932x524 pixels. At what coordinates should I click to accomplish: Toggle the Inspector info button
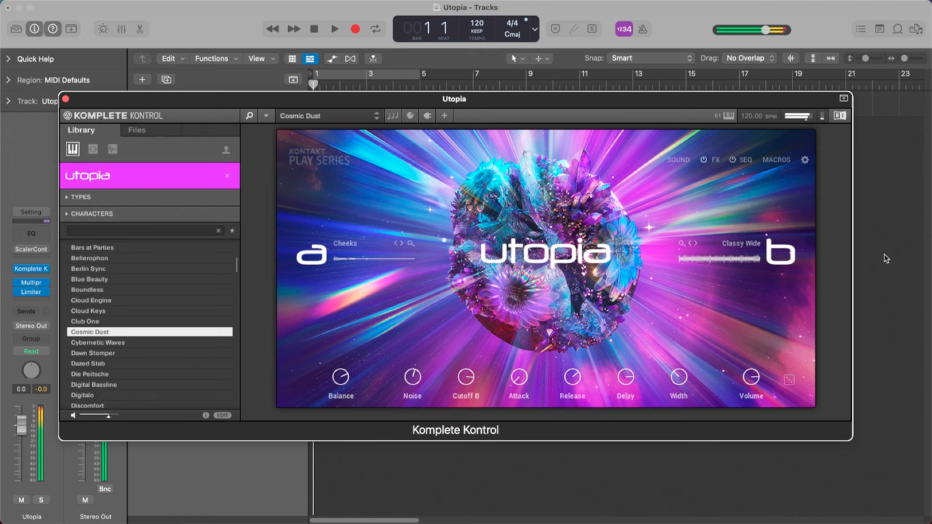click(34, 29)
